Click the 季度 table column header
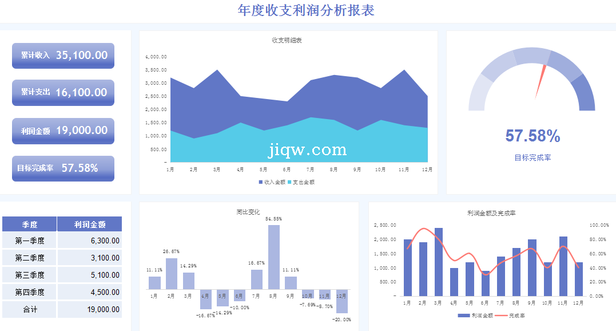The width and height of the screenshot is (616, 331). click(x=30, y=224)
